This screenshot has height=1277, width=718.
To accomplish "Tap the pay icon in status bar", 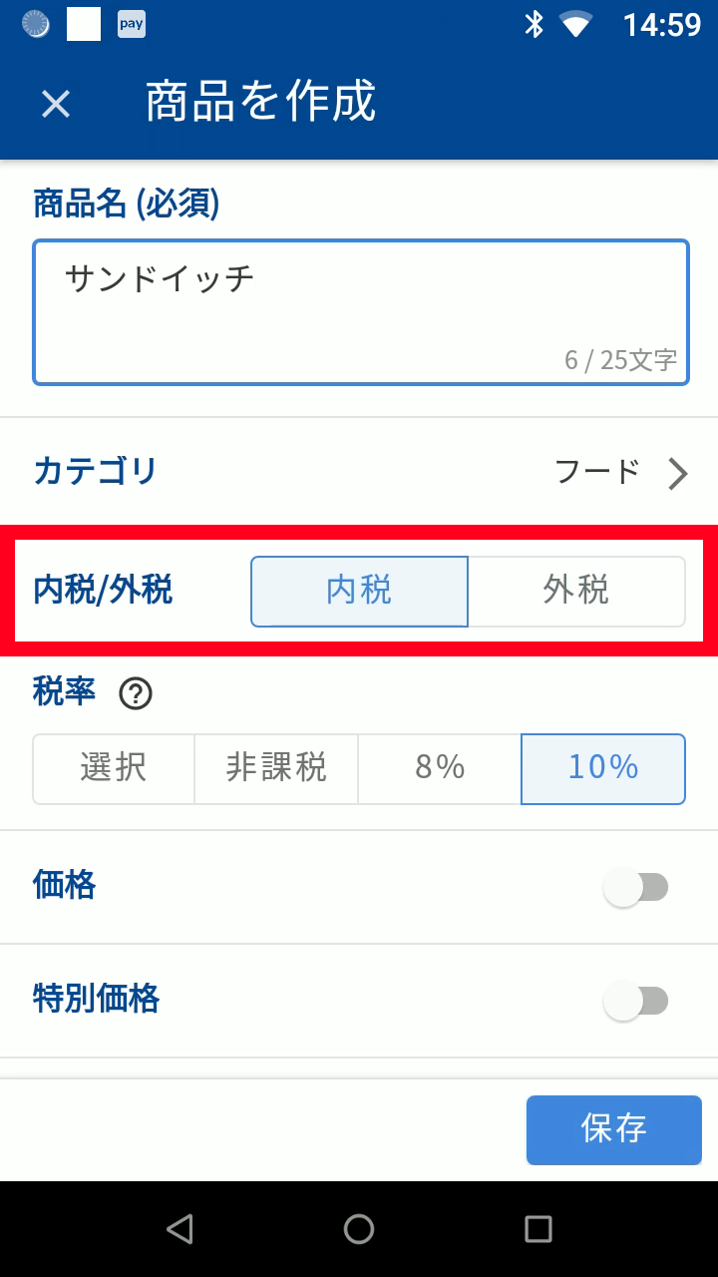I will coord(132,24).
